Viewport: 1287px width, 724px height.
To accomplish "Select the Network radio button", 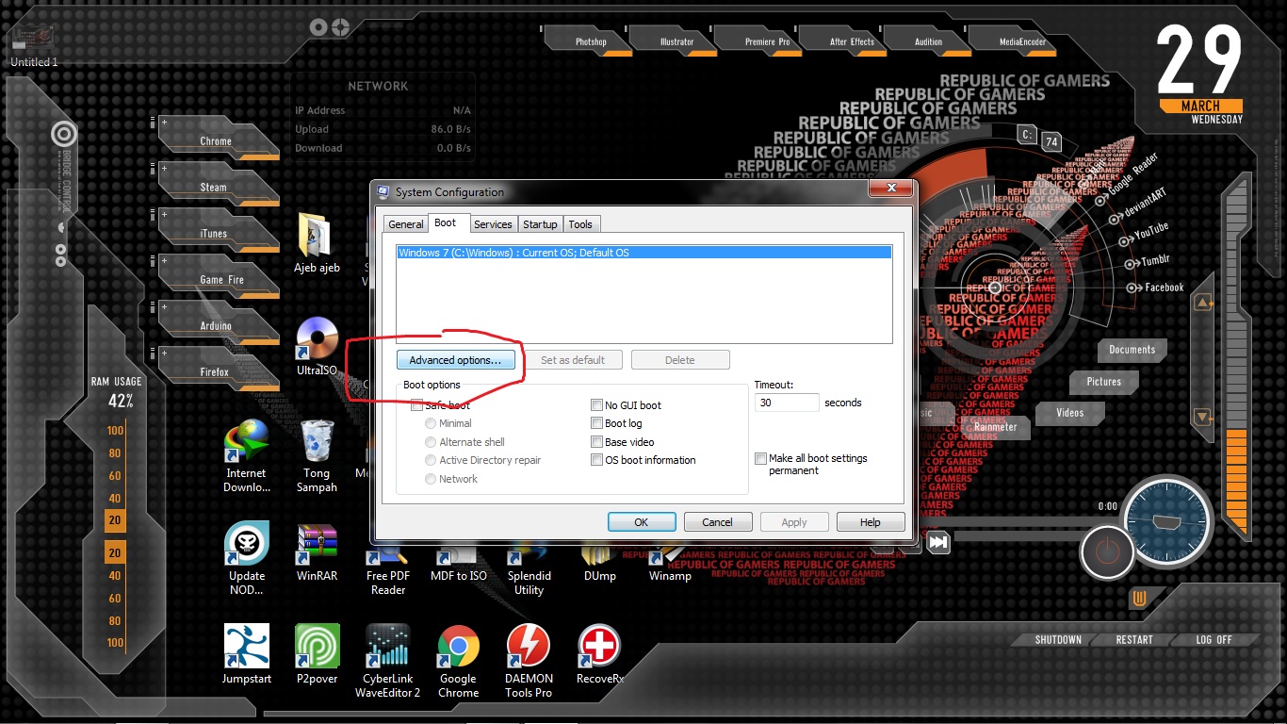I will point(431,479).
